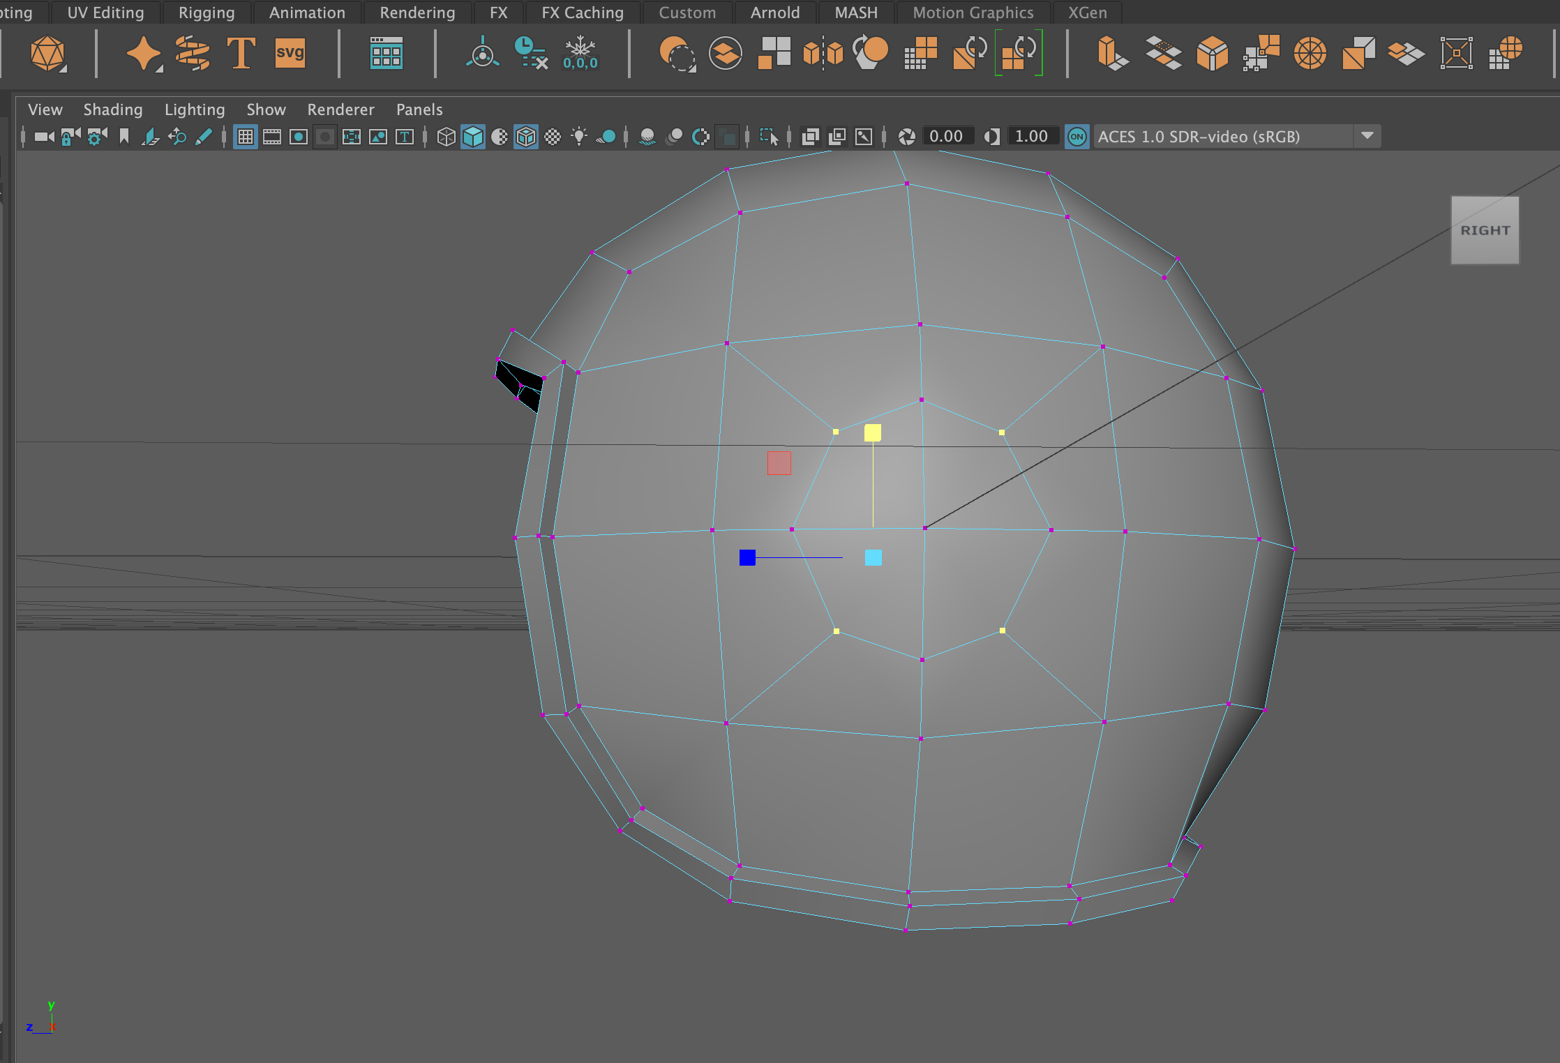The height and width of the screenshot is (1063, 1560).
Task: Toggle Multisample Anti-aliasing icon
Action: [x=700, y=137]
